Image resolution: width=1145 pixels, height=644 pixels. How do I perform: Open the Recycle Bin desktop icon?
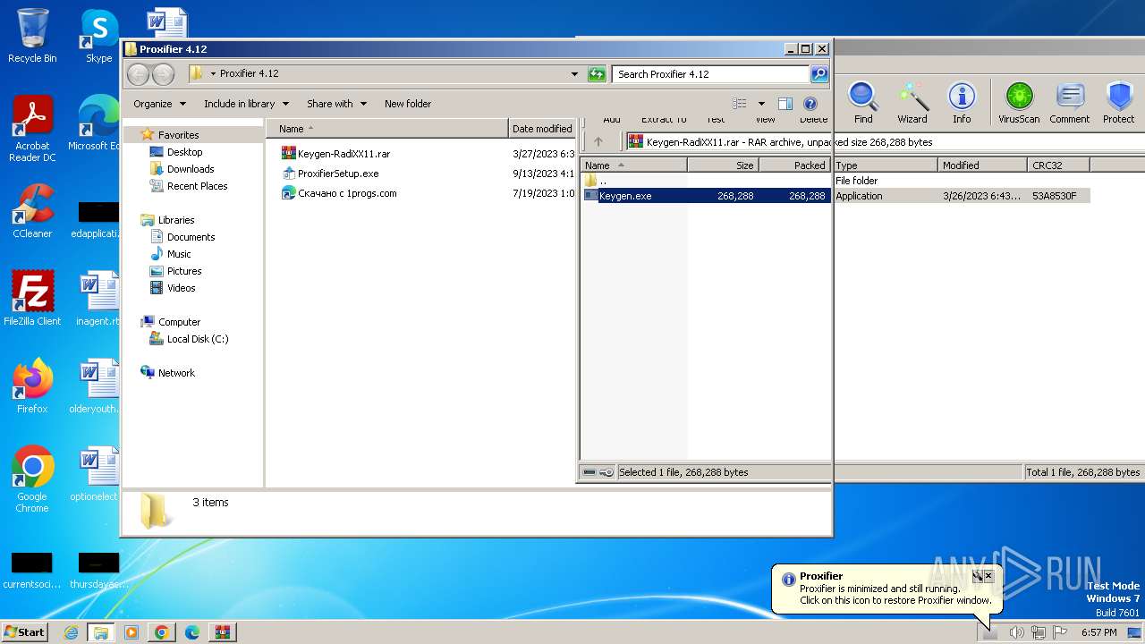point(32,36)
